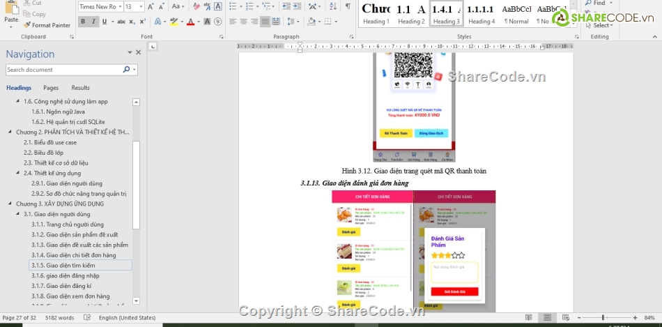Switch to the Results tab in Navigation
This screenshot has height=327, width=662.
pos(80,88)
